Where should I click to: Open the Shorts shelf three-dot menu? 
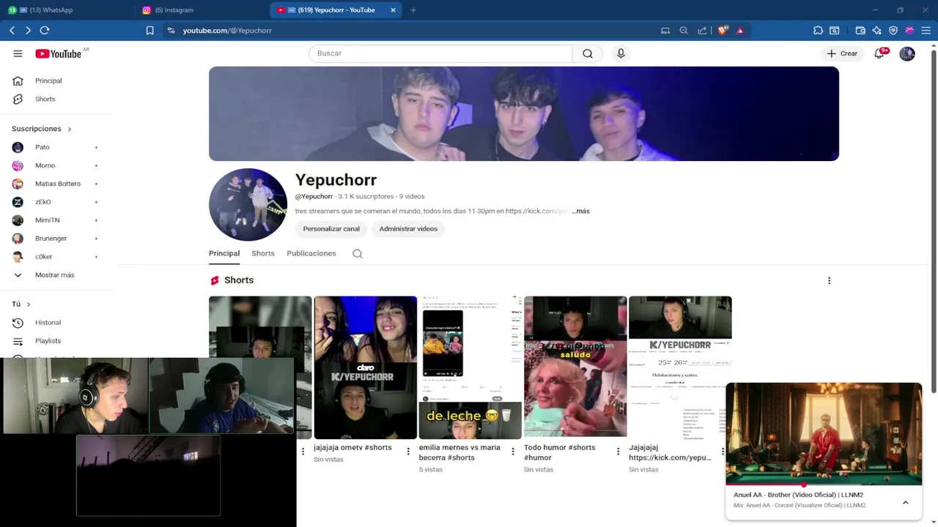[829, 280]
